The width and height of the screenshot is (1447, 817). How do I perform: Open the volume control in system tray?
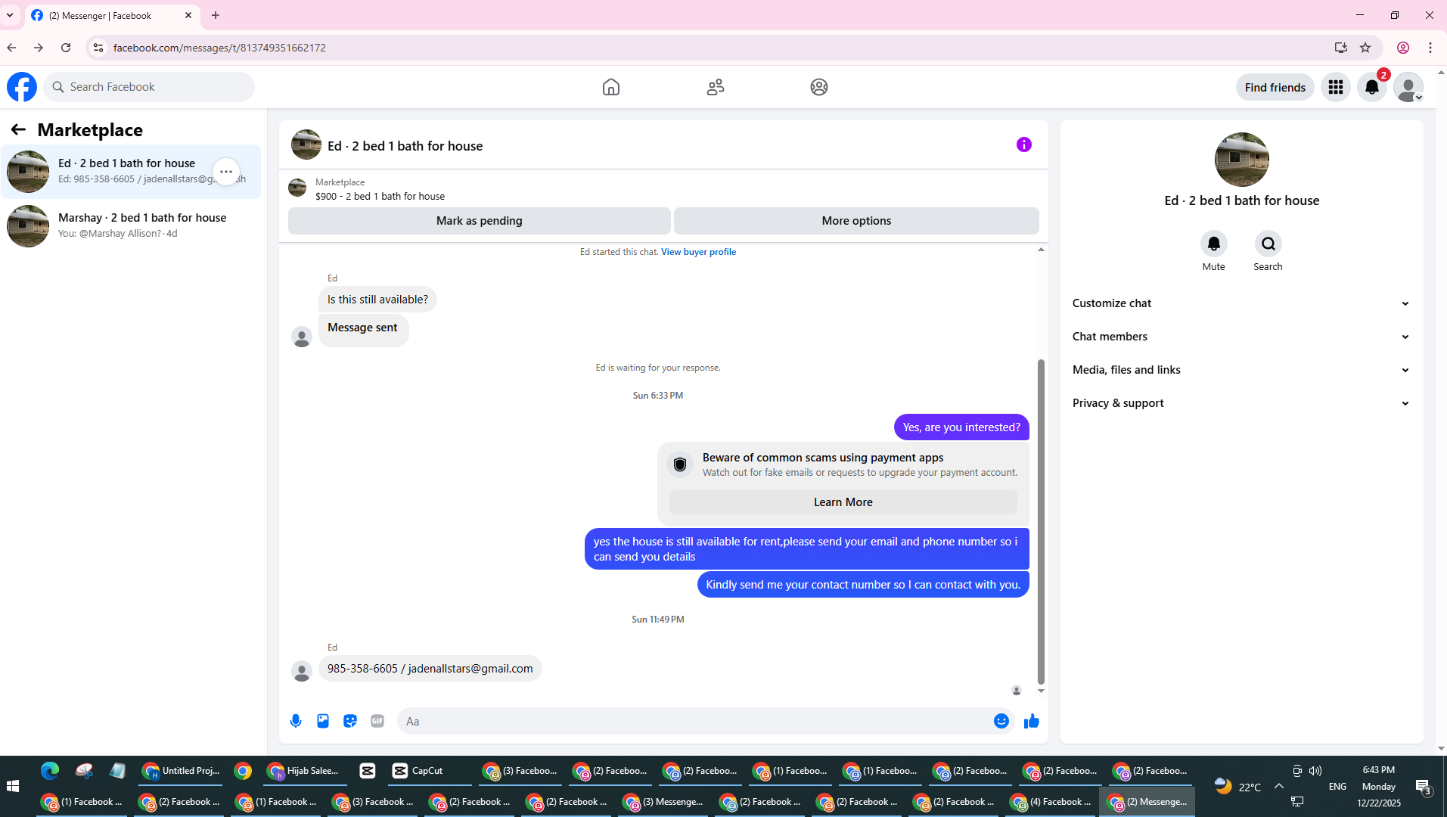(x=1315, y=771)
